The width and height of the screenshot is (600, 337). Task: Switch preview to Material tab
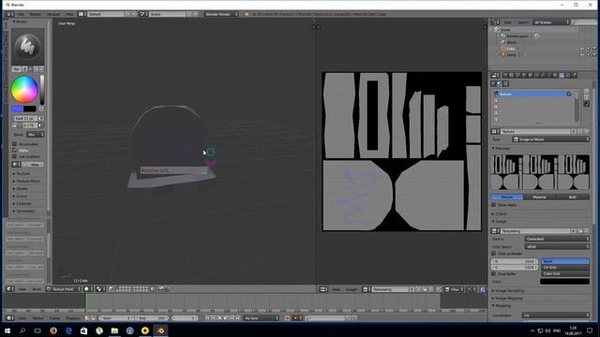pos(540,198)
